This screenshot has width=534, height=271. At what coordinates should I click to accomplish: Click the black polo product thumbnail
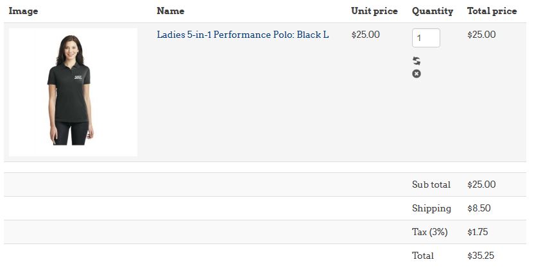click(x=73, y=92)
